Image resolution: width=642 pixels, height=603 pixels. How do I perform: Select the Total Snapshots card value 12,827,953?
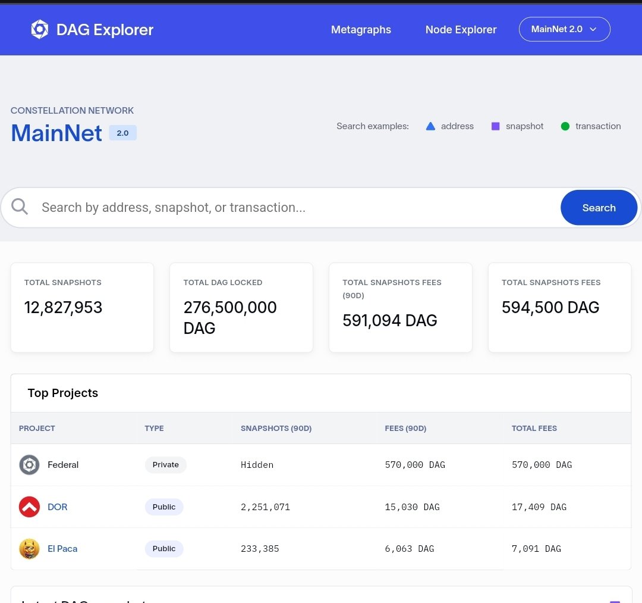click(x=63, y=307)
